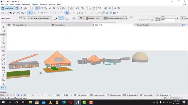Image resolution: width=188 pixels, height=105 pixels.
Task: Click the Explore walking figure icon
Action: pyautogui.click(x=33, y=8)
